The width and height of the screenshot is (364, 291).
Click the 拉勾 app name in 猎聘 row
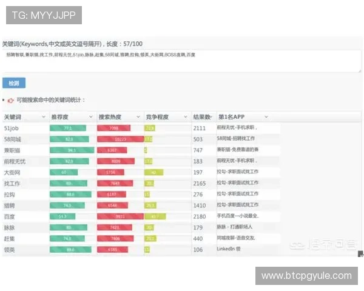[238, 205]
